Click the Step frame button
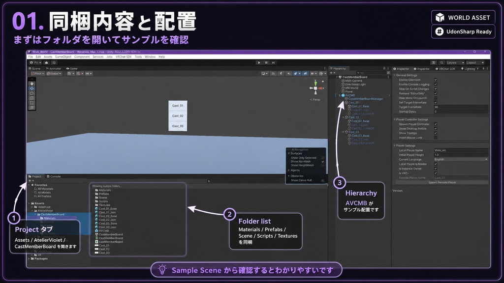 point(273,62)
